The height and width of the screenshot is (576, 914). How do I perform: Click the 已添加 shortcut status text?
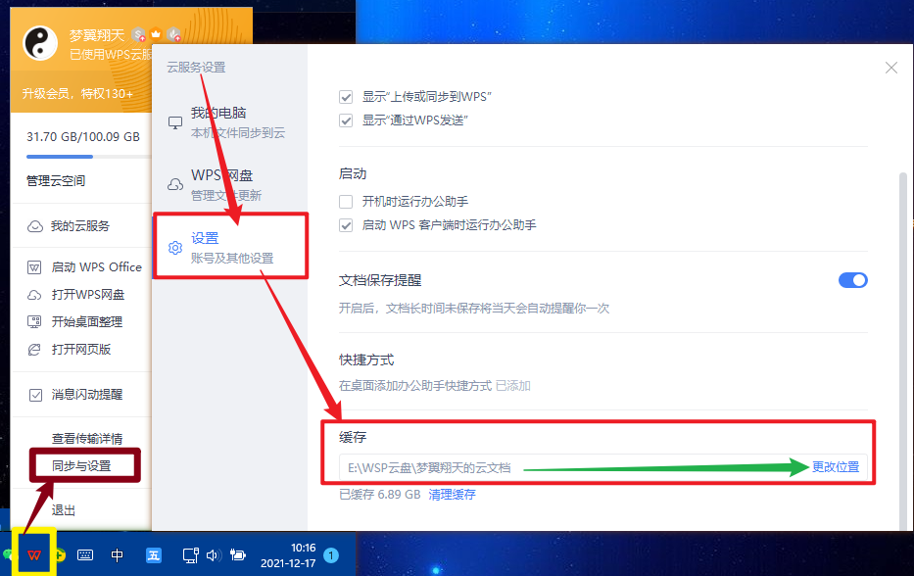pyautogui.click(x=513, y=386)
